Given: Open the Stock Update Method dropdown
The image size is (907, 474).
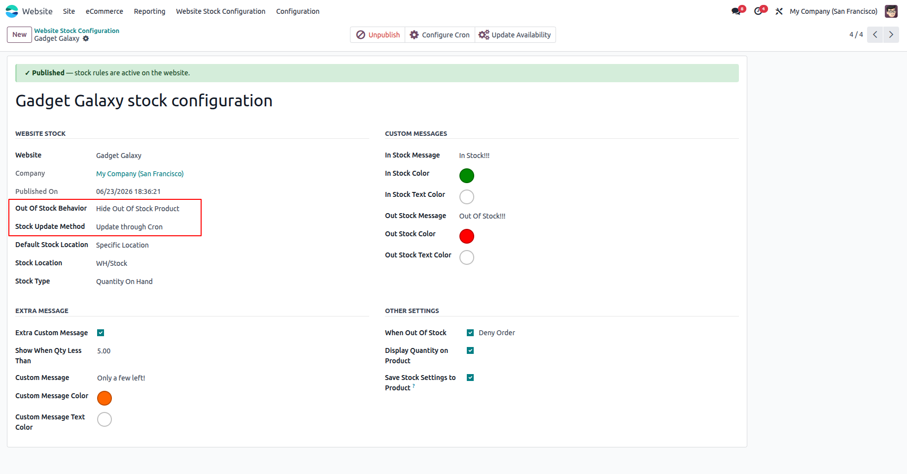Looking at the screenshot, I should pyautogui.click(x=129, y=227).
